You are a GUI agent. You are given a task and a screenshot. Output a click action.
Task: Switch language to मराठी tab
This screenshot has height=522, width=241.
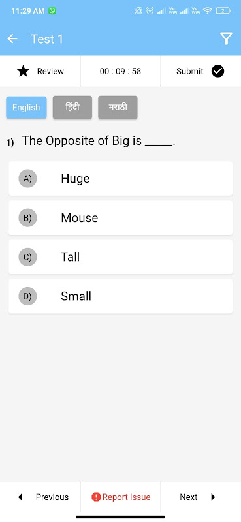click(118, 108)
